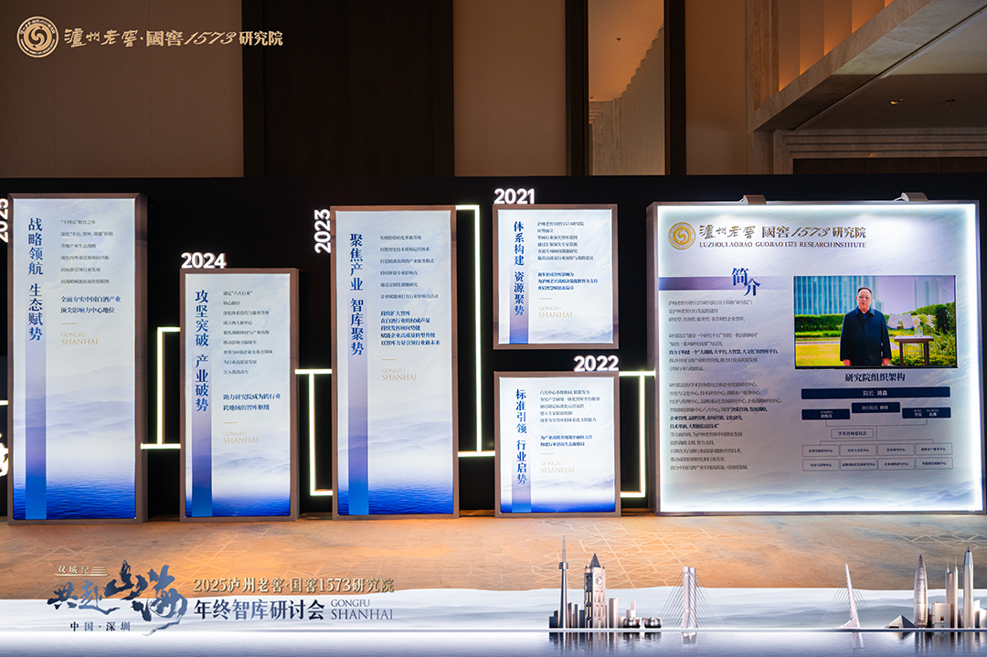This screenshot has height=657, width=987.
Task: Click the clock tower in skyline graphic
Action: (x=594, y=590)
